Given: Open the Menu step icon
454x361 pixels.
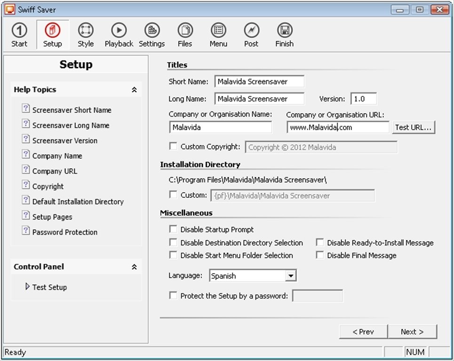Looking at the screenshot, I should (x=218, y=35).
